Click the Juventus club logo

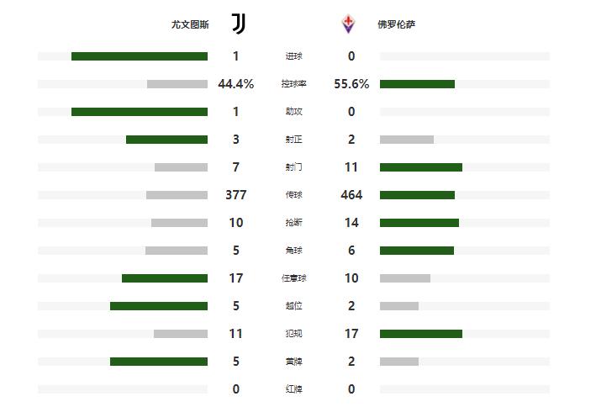tap(239, 24)
